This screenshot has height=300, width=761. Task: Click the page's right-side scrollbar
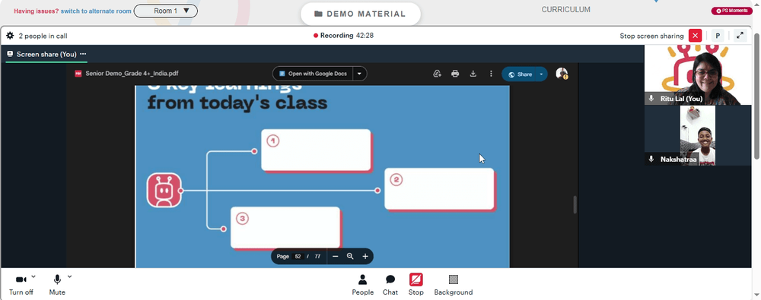757,96
